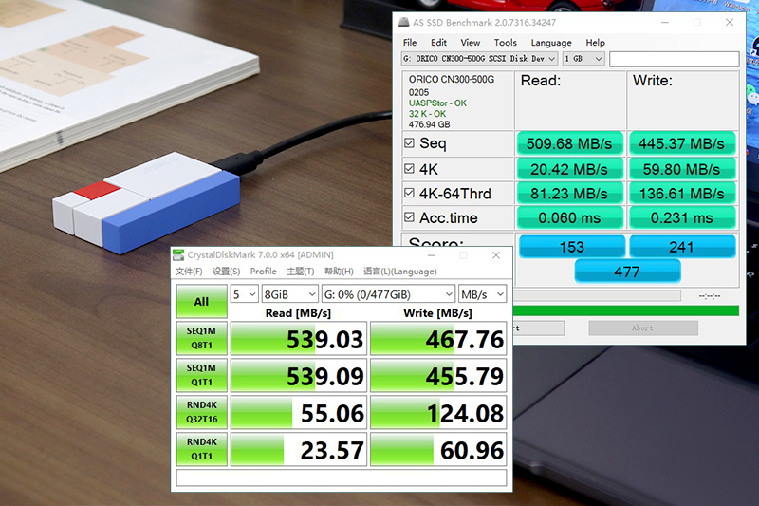This screenshot has width=759, height=506.
Task: Click the RND4K Q1T1 write value 60.96
Action: click(438, 449)
